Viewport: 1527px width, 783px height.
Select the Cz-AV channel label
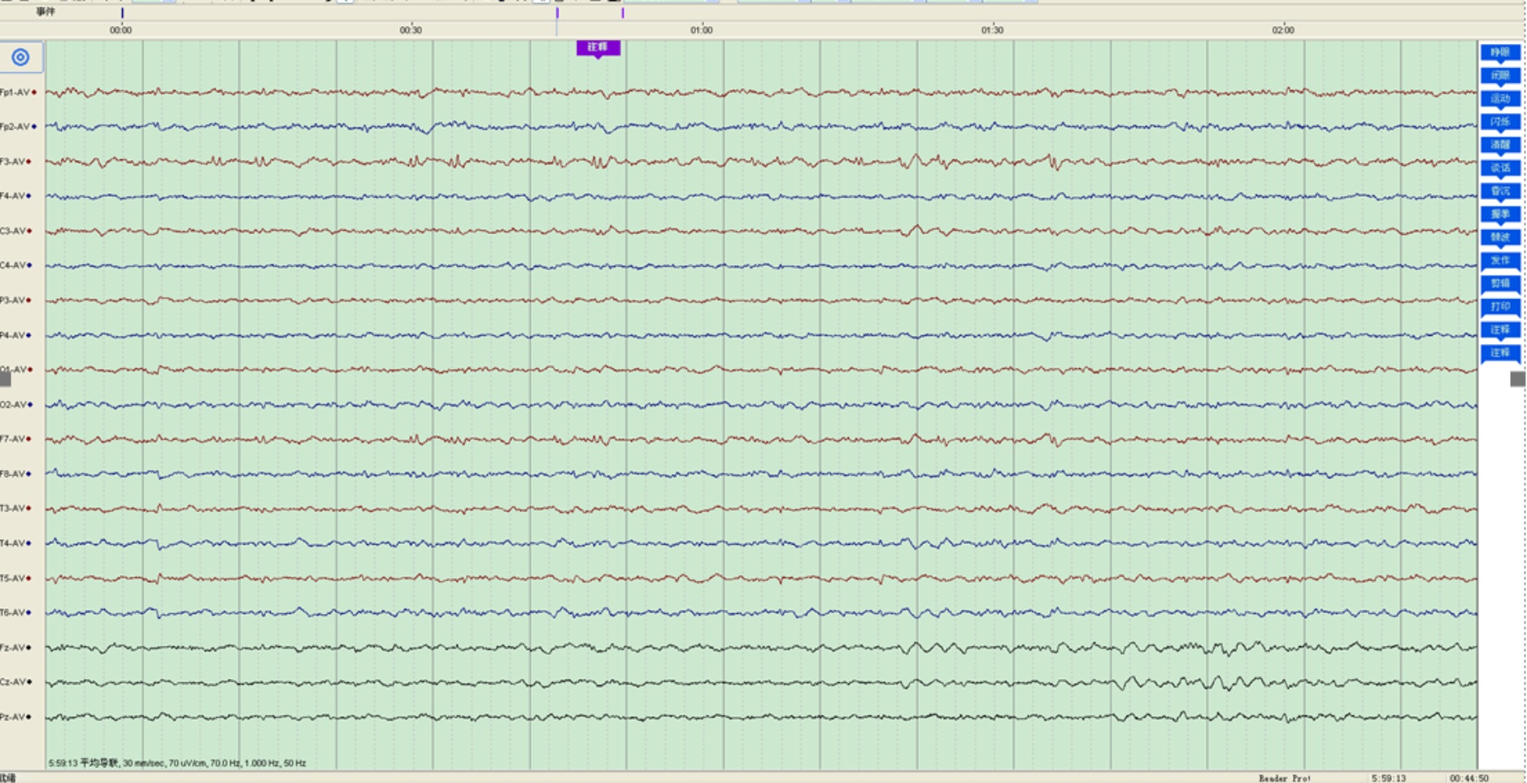tap(14, 682)
